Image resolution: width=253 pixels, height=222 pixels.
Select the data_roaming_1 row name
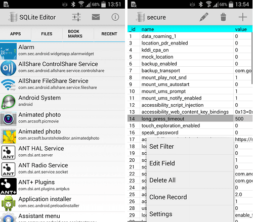pyautogui.click(x=159, y=36)
